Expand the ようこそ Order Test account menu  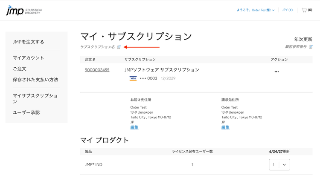[256, 10]
